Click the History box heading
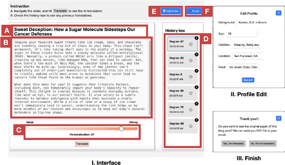This screenshot has height=165, width=285. [x=175, y=31]
